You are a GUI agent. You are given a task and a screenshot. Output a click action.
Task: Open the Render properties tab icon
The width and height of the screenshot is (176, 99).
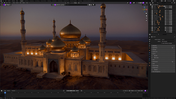pos(149,40)
